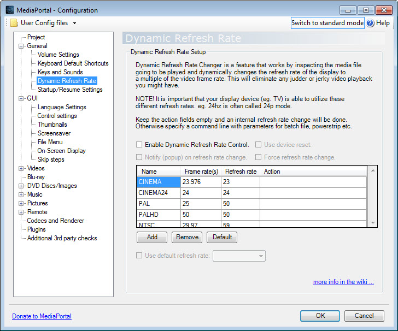Image resolution: width=398 pixels, height=331 pixels.
Task: Open Volume Settings page
Action: (58, 55)
